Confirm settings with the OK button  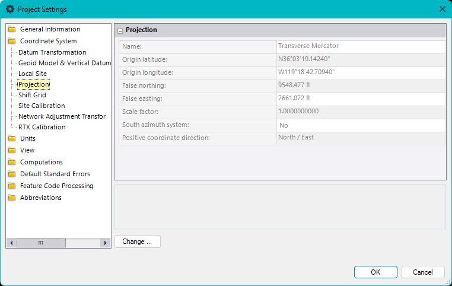375,272
